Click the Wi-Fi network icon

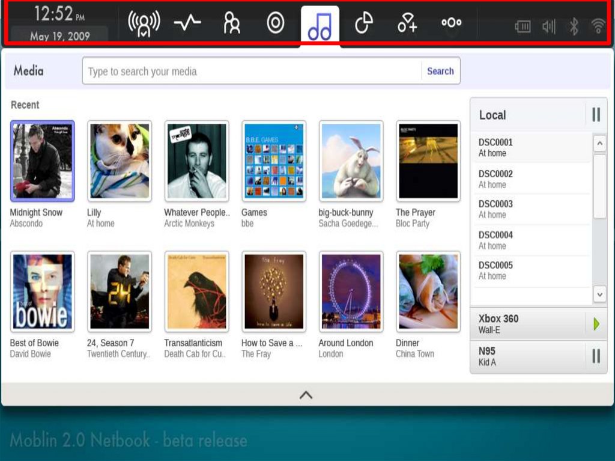[598, 26]
